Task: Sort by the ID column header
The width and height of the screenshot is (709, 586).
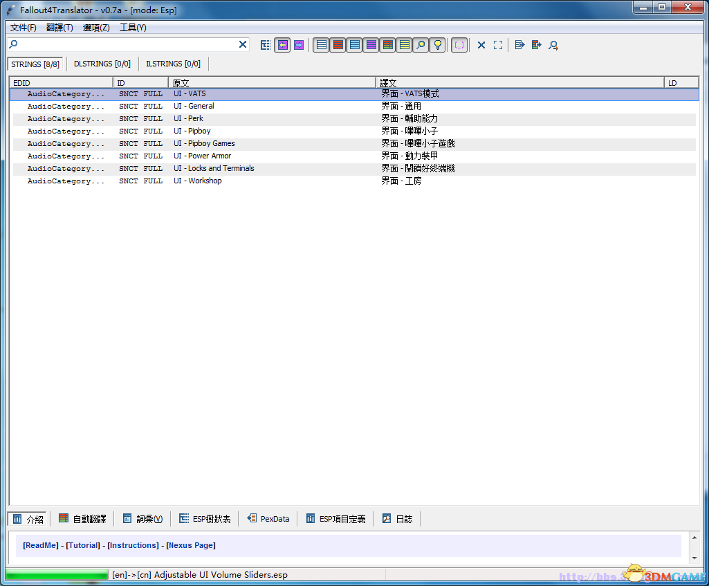Action: 141,83
